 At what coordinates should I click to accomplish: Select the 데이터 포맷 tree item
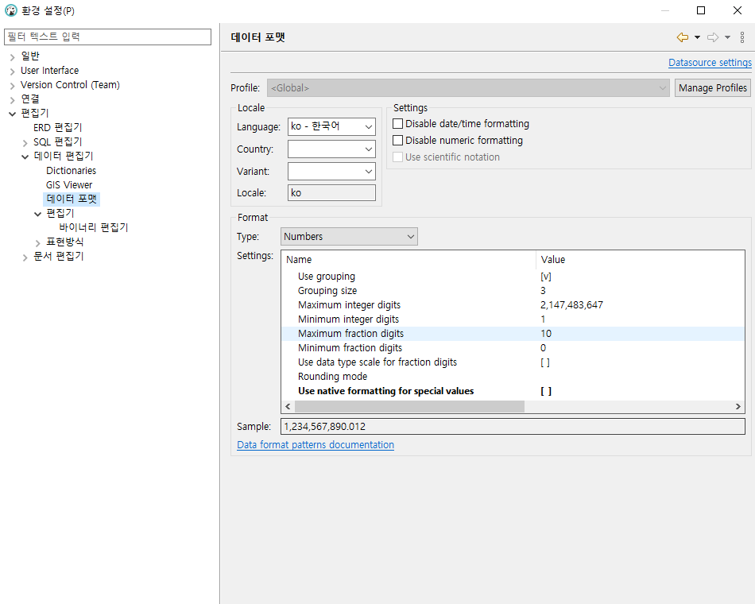72,199
